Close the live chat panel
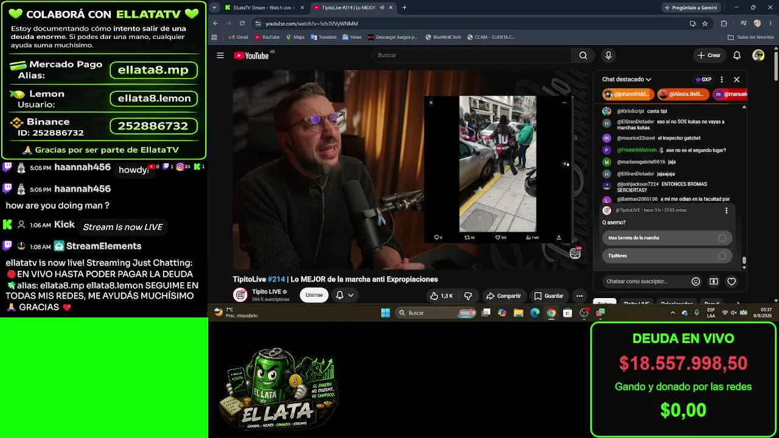This screenshot has height=438, width=779. click(736, 80)
